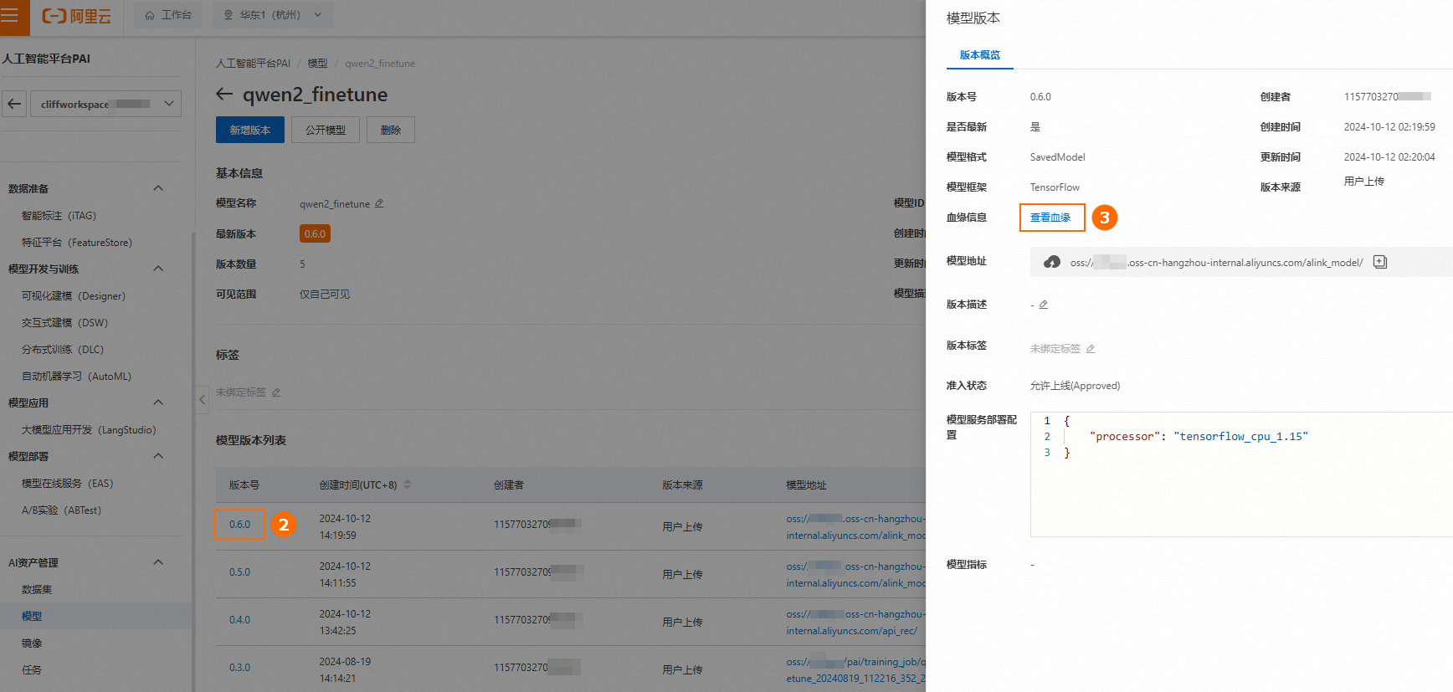Viewport: 1453px width, 692px height.
Task: Click the 用户上传 cell in the 0.5.0 row
Action: [x=682, y=575]
